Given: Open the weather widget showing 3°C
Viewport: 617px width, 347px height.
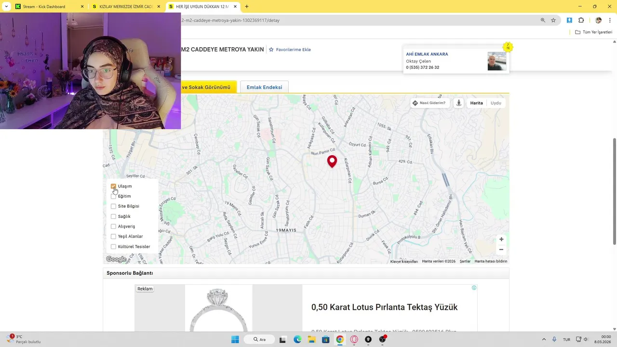Looking at the screenshot, I should [x=23, y=339].
